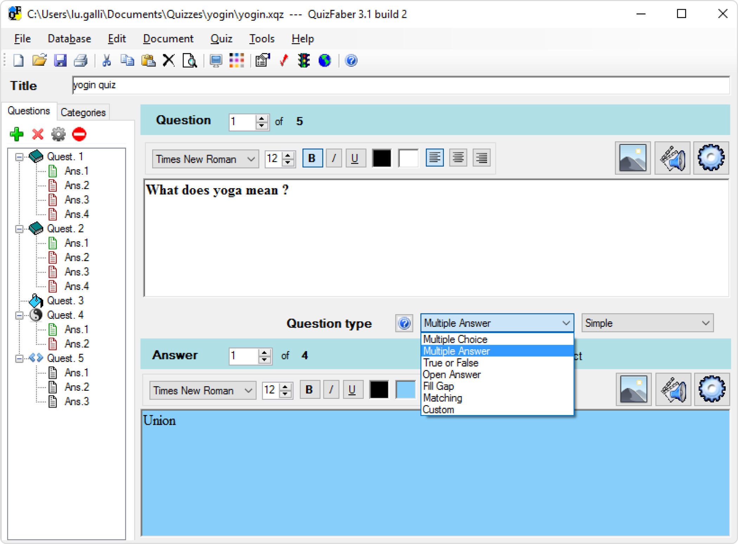Toggle Underline formatting in question toolbar
This screenshot has width=738, height=544.
coord(354,159)
